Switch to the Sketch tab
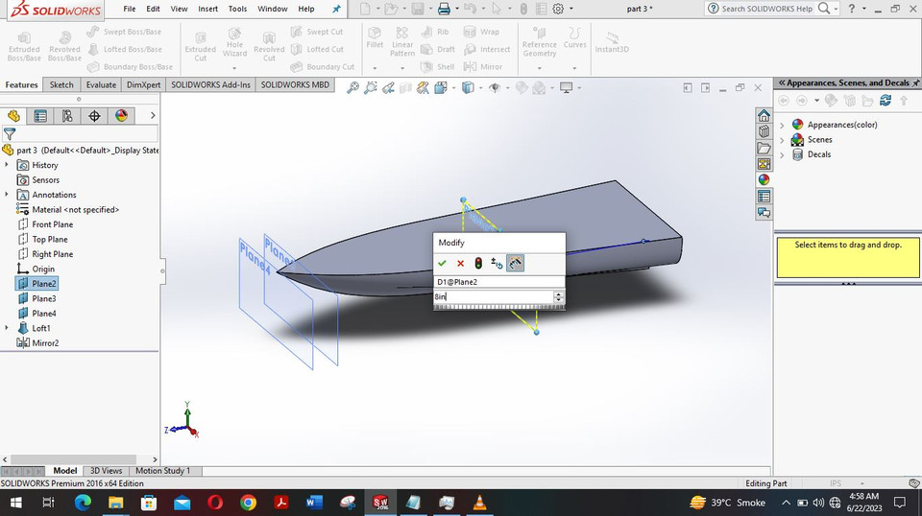The height and width of the screenshot is (516, 922). 61,85
